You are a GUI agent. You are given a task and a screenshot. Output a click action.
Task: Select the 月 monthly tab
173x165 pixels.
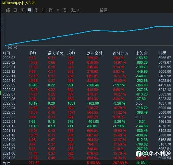pos(30,10)
